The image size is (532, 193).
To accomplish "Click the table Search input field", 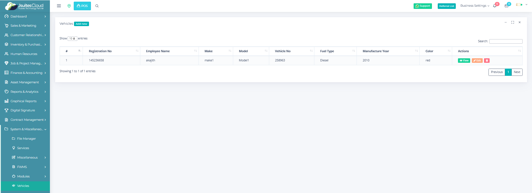I will pyautogui.click(x=506, y=41).
